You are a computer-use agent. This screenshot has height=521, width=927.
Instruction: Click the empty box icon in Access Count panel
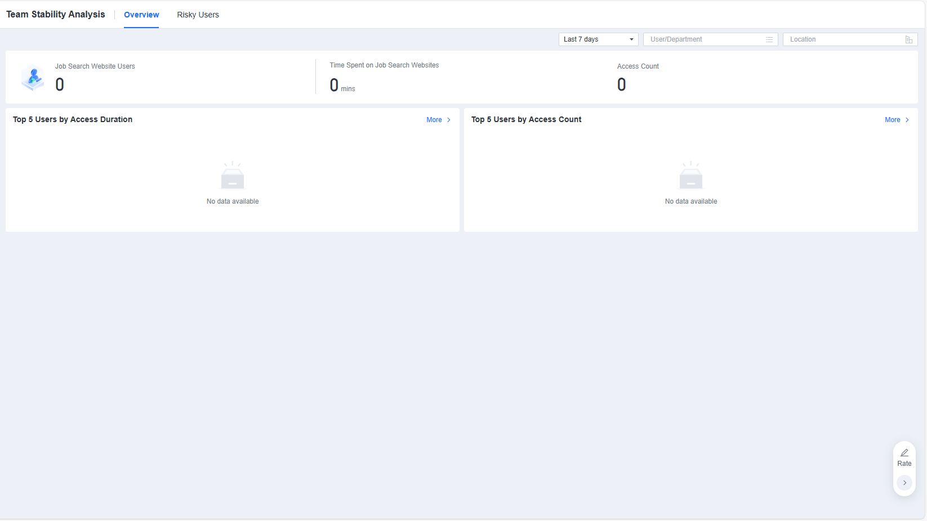pyautogui.click(x=691, y=175)
